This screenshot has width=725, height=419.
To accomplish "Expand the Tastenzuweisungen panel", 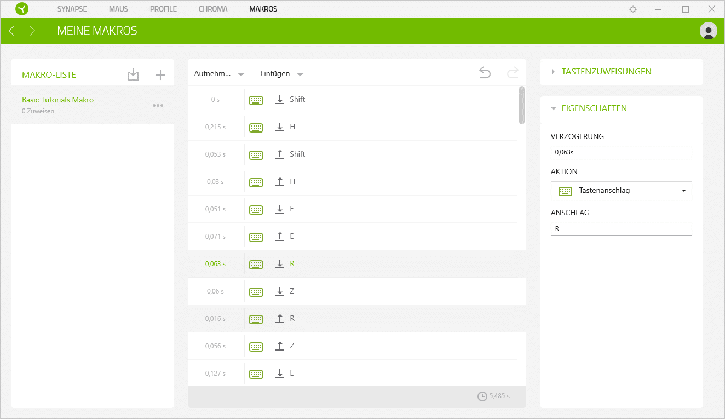I will point(606,72).
